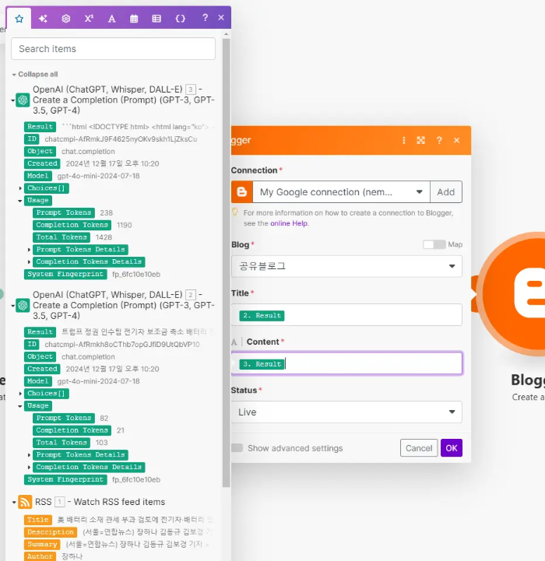545x561 pixels.
Task: Select the RSS Author pill
Action: pyautogui.click(x=40, y=556)
